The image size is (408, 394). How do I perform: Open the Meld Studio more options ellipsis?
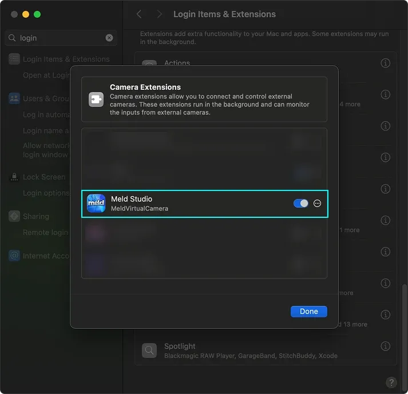click(x=317, y=204)
